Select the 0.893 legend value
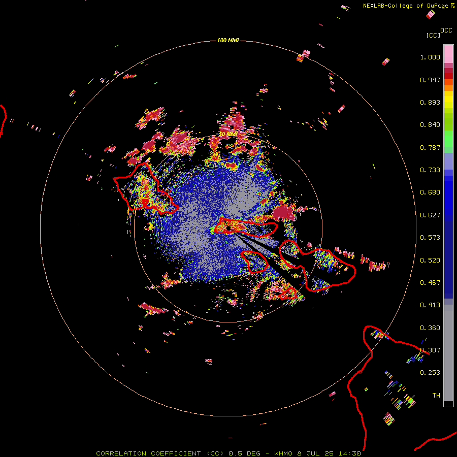Screen dimensions: 457x457 point(430,102)
